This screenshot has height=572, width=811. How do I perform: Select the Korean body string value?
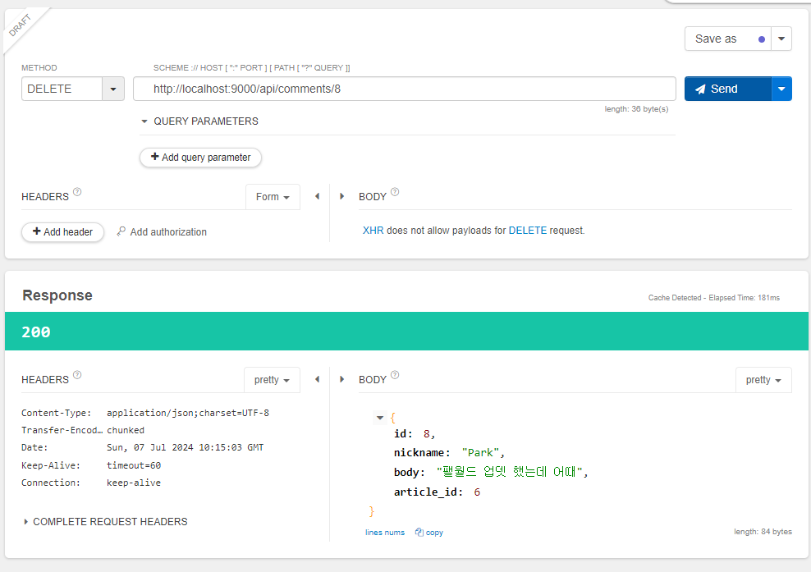click(510, 472)
